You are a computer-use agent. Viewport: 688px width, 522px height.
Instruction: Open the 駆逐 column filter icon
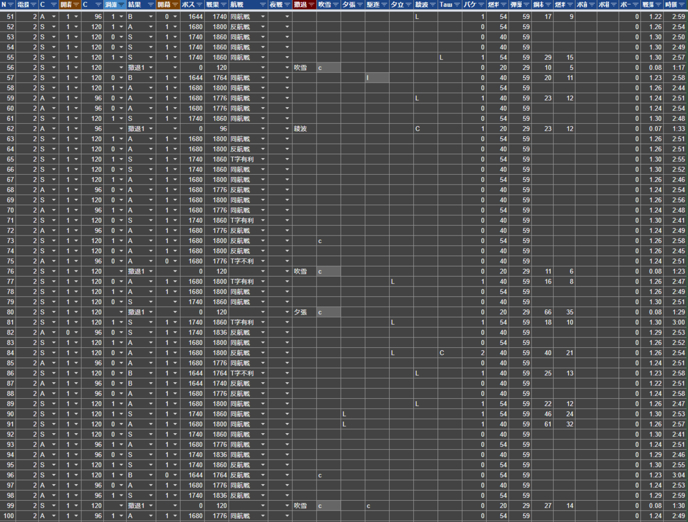(x=384, y=5)
